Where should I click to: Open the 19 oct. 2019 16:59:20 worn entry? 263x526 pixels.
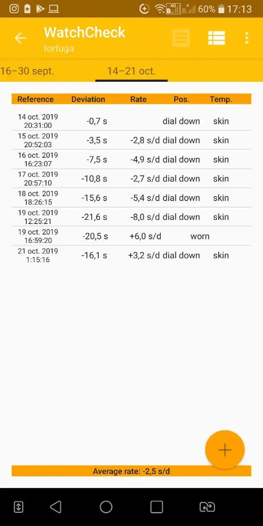[131, 236]
